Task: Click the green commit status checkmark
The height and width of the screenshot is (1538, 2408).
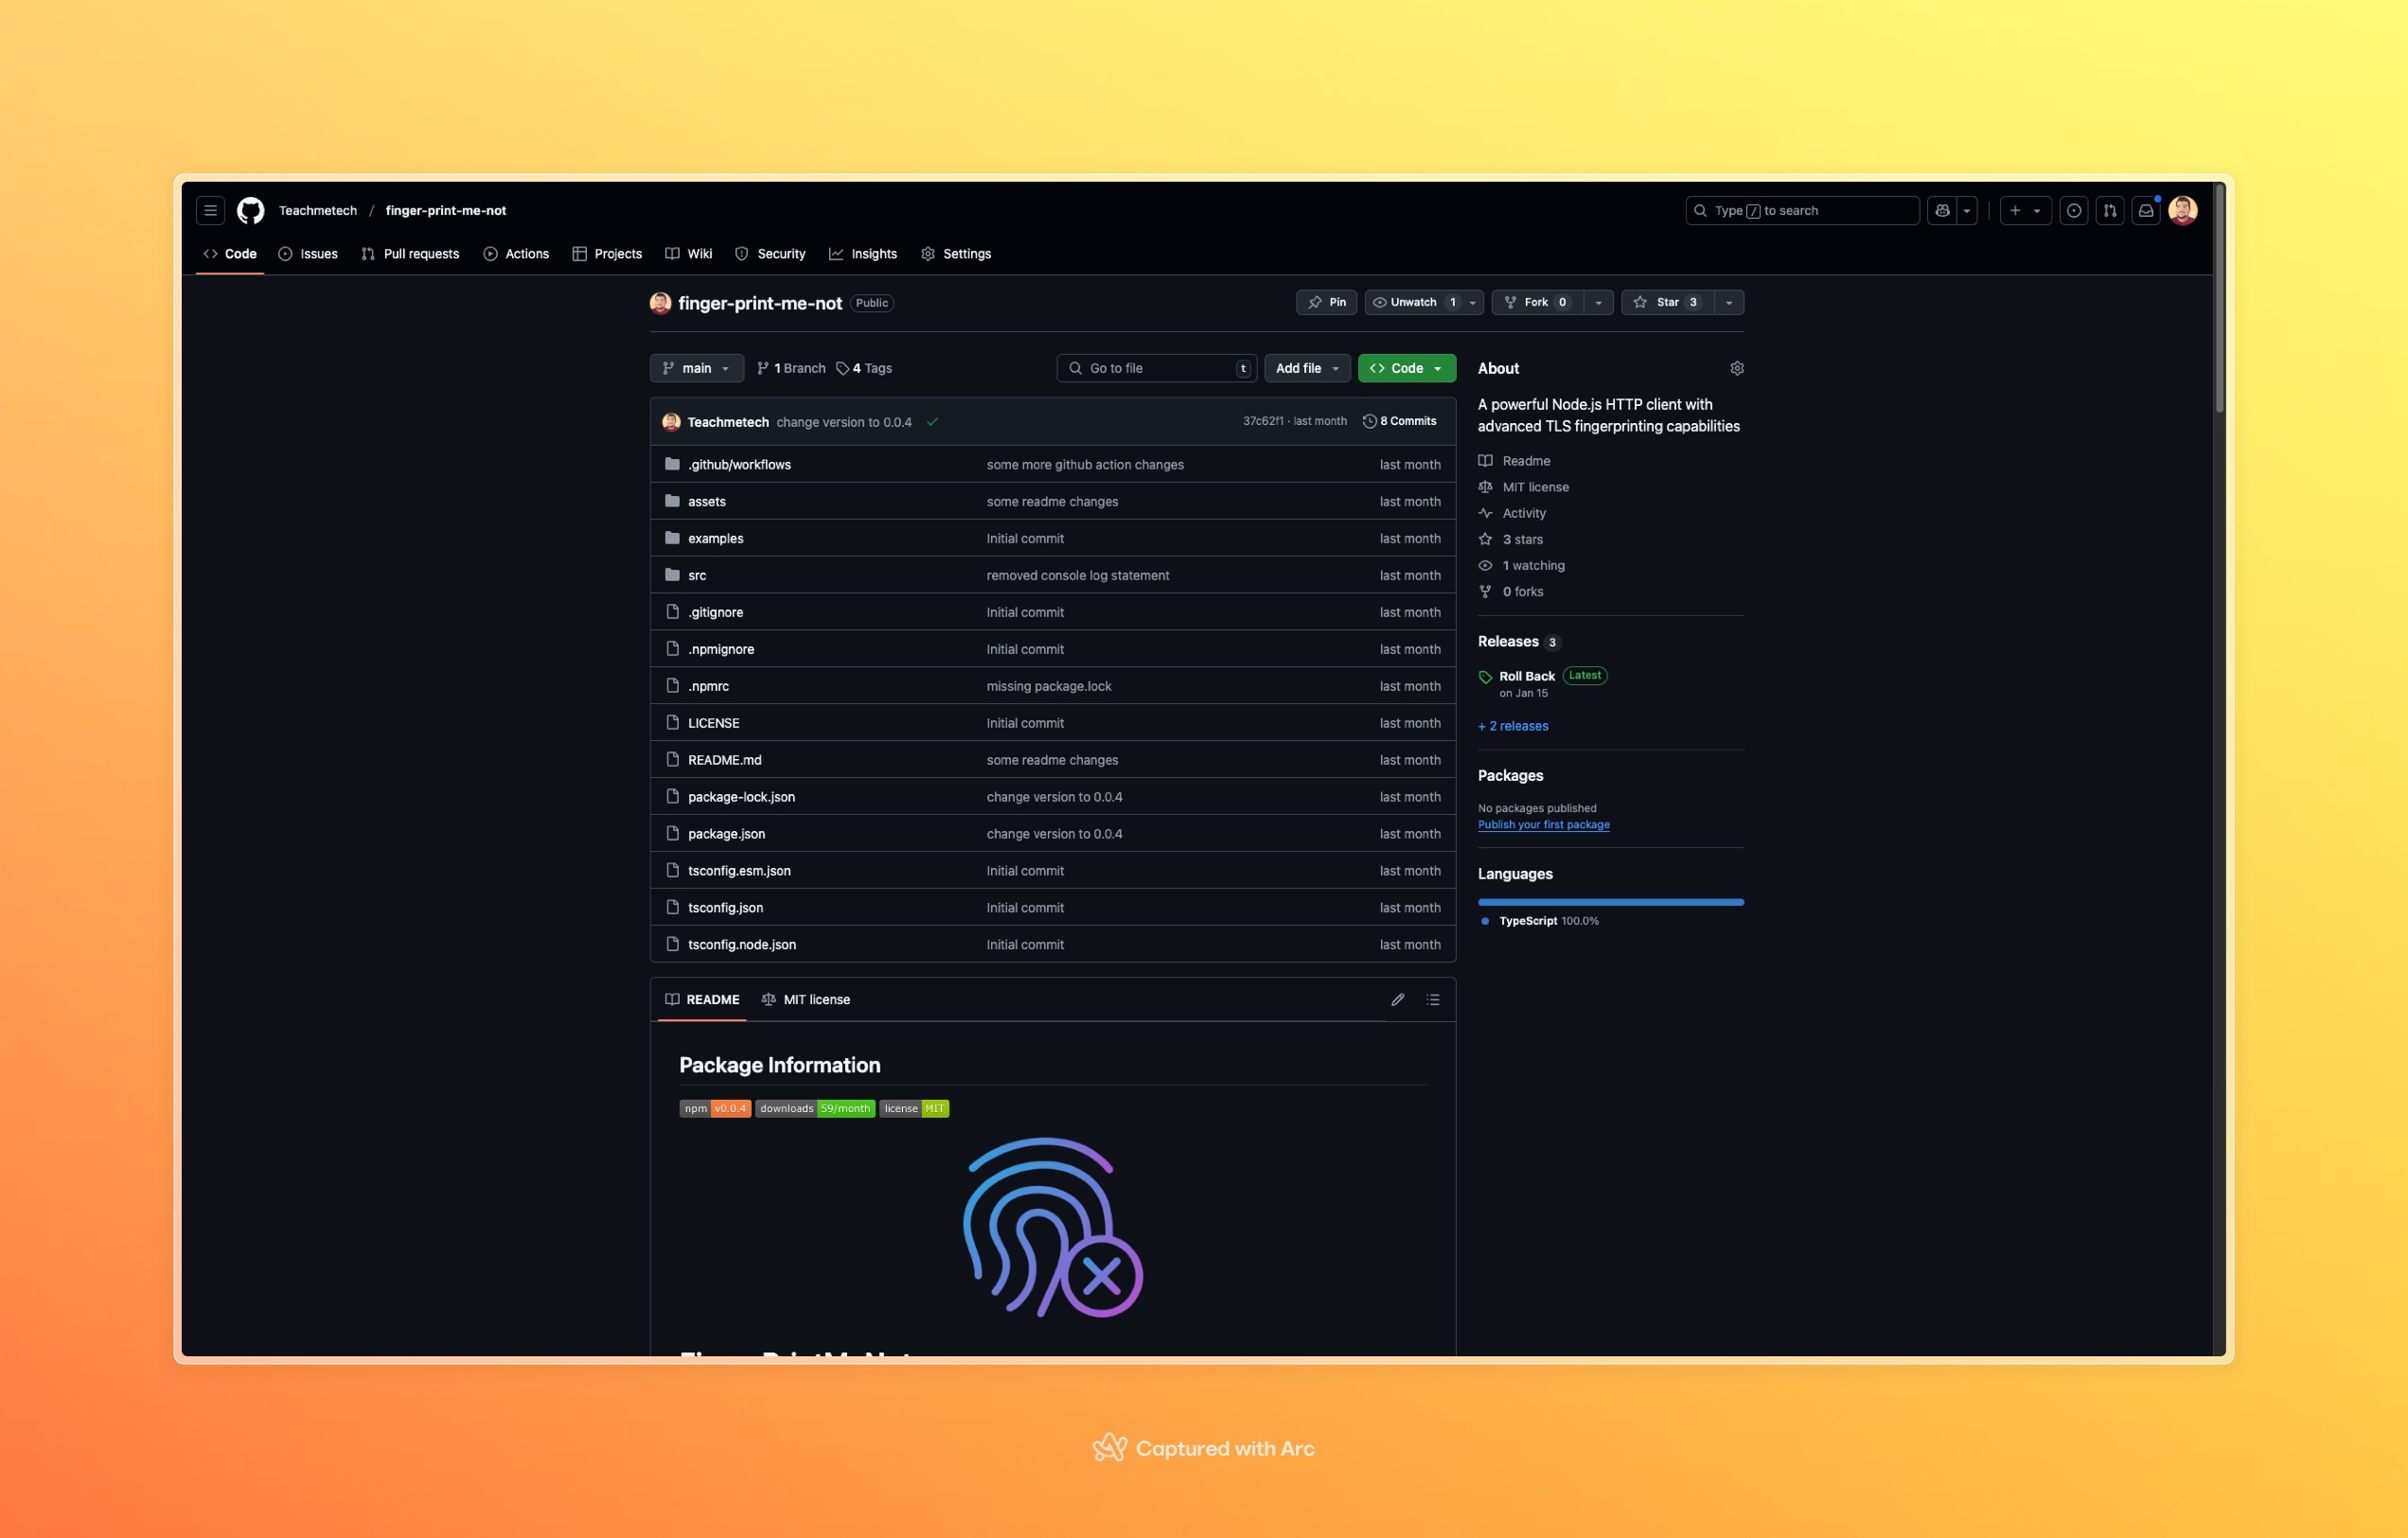Action: click(932, 422)
